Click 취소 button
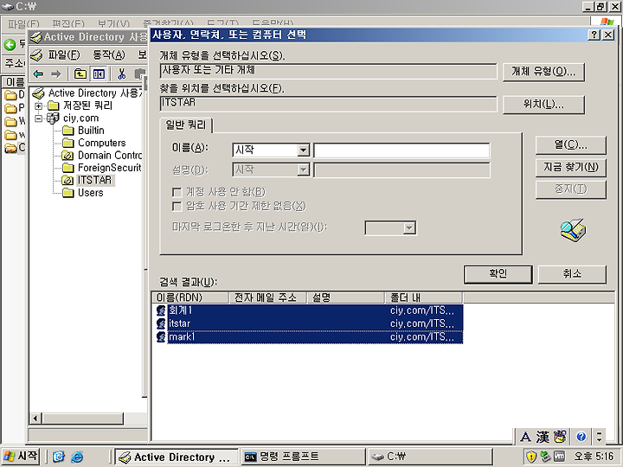The height and width of the screenshot is (467, 623). [x=572, y=274]
